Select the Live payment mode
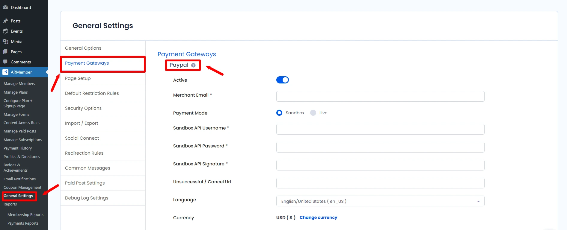Image resolution: width=567 pixels, height=230 pixels. [313, 113]
